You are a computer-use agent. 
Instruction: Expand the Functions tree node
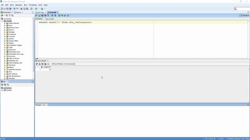5,37
